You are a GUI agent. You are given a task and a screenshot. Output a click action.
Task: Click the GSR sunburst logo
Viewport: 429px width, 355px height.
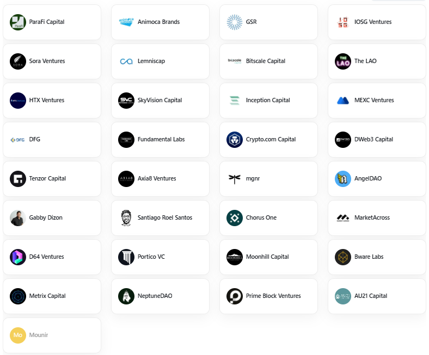235,22
